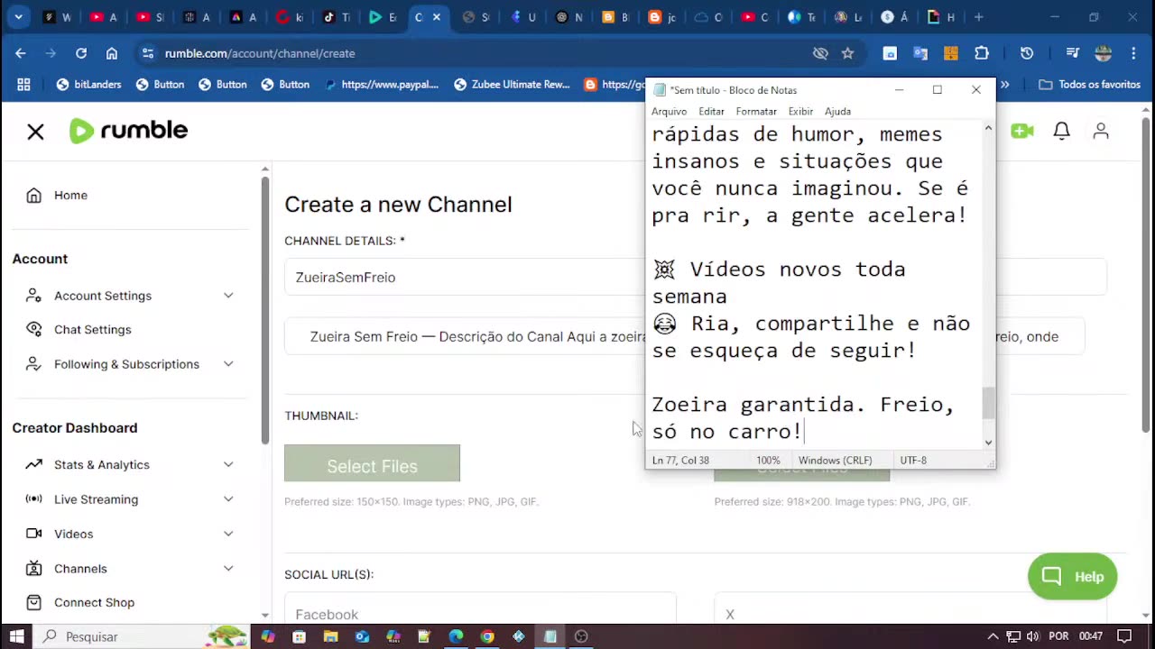Open notifications bell on Rumble

click(x=1062, y=132)
